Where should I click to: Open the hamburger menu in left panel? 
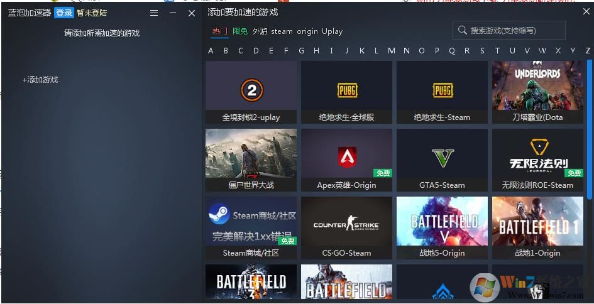point(154,13)
